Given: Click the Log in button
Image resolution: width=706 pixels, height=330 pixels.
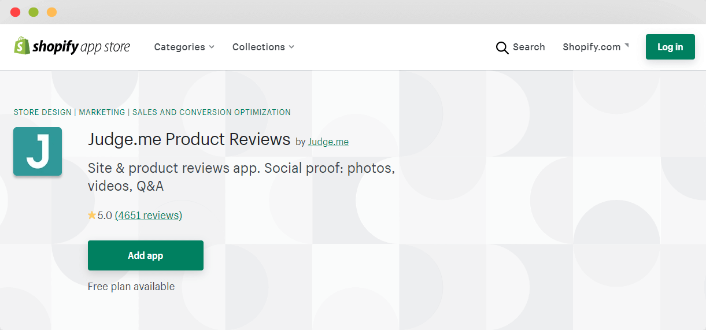Looking at the screenshot, I should 670,47.
